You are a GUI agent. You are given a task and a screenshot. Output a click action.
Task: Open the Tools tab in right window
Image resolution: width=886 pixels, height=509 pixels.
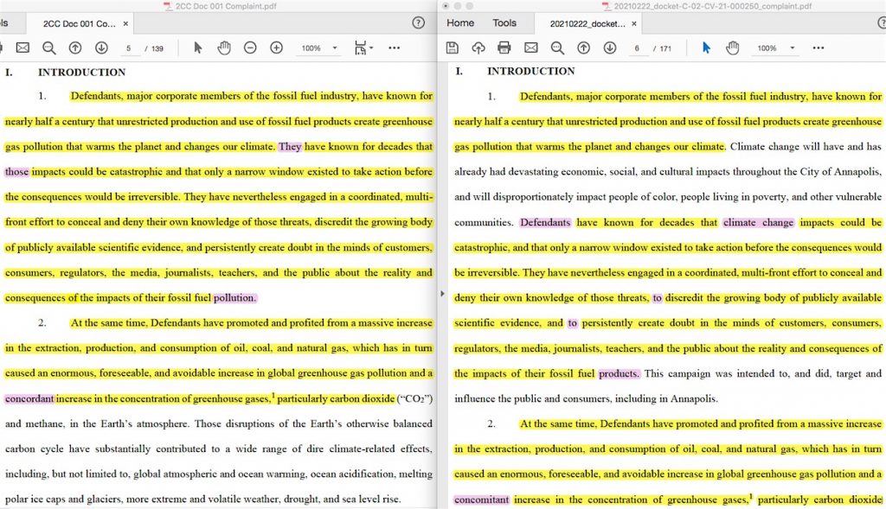(x=504, y=23)
